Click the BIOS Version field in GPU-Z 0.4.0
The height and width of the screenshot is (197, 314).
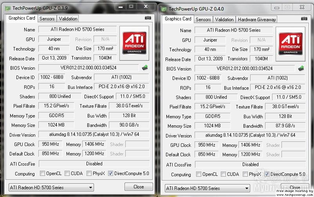[245, 69]
